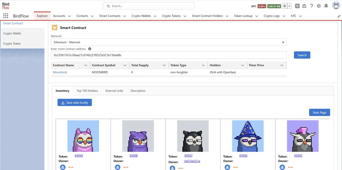Open the notifications bell icon
Viewport: 342px width, 170px height.
pyautogui.click(x=326, y=6)
